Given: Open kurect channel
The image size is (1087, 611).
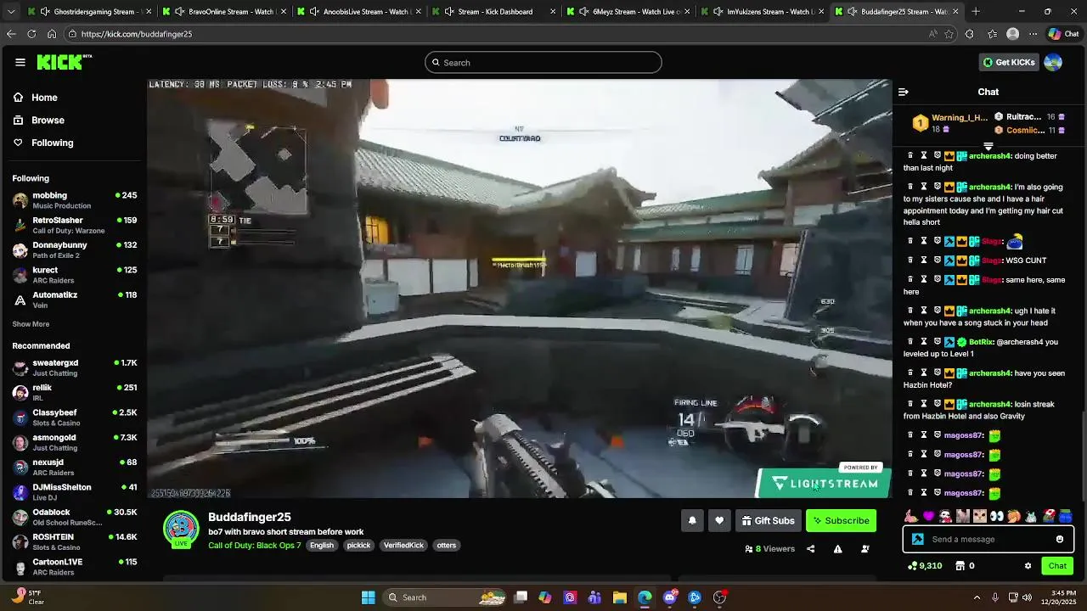Looking at the screenshot, I should point(75,275).
